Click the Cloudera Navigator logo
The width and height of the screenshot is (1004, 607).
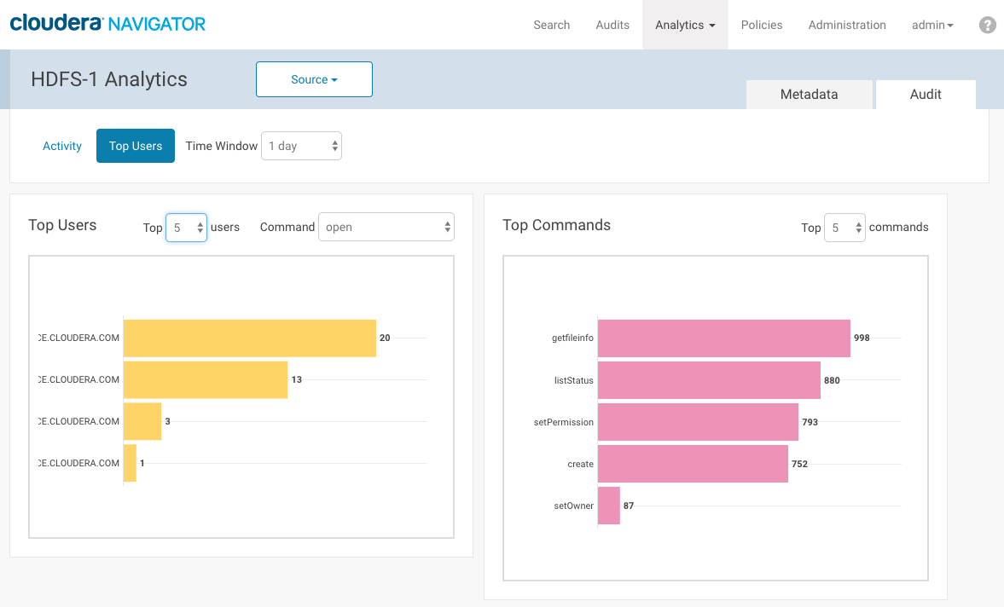(107, 24)
